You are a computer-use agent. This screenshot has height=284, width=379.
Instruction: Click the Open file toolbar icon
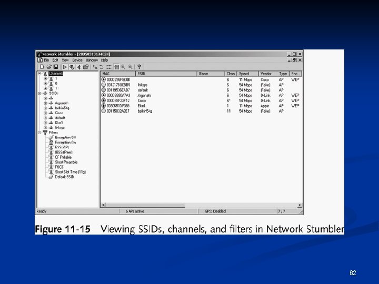pos(49,67)
